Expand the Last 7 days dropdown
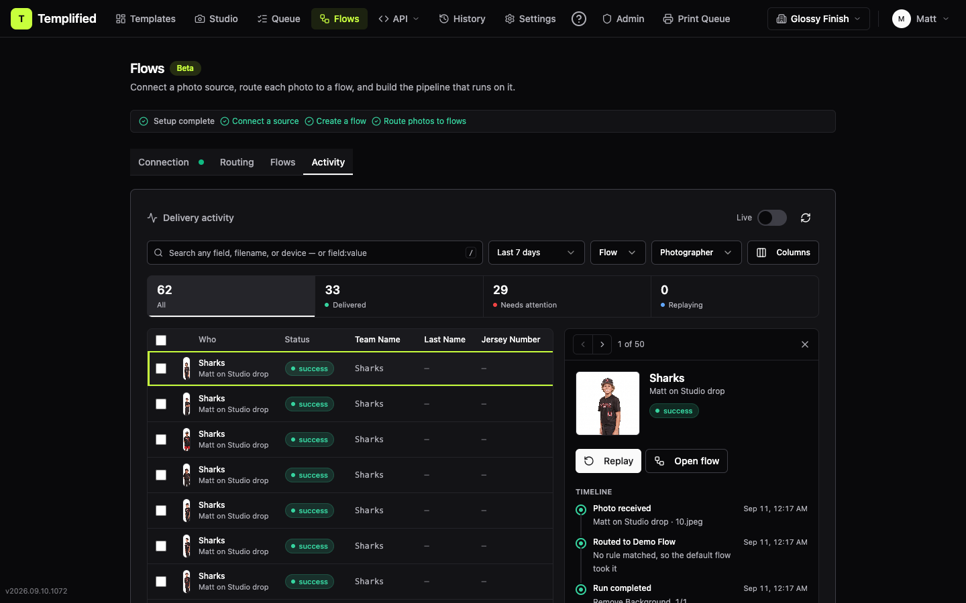The height and width of the screenshot is (603, 966). tap(536, 253)
